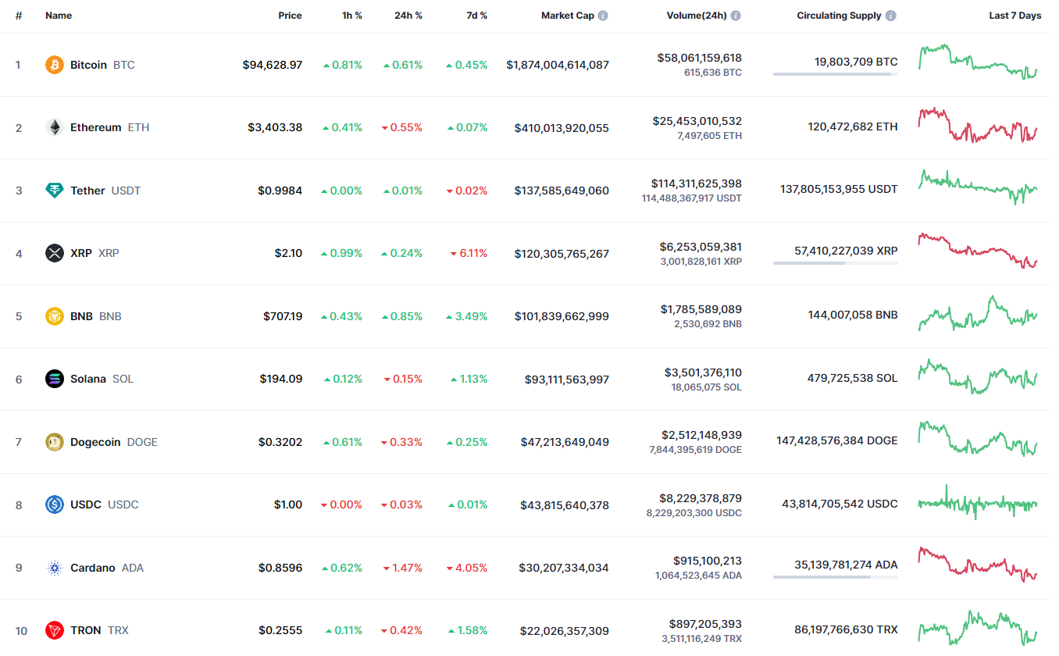Screen dimensions: 1059x656
Task: Sort table by Price column header
Action: coord(290,16)
